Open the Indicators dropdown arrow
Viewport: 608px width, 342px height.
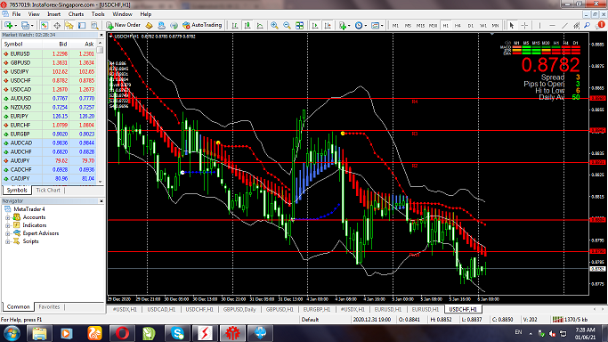click(349, 26)
